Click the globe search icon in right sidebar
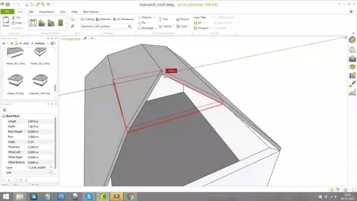Image resolution: width=357 pixels, height=201 pixels. coord(353,50)
